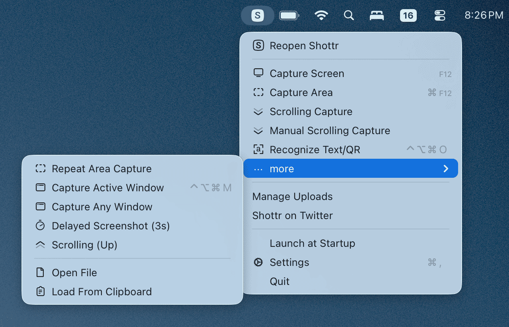Open Manage Uploads
Viewport: 509px width, 327px height.
pyautogui.click(x=351, y=196)
